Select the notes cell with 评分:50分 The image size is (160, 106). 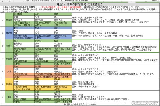tap(115, 84)
